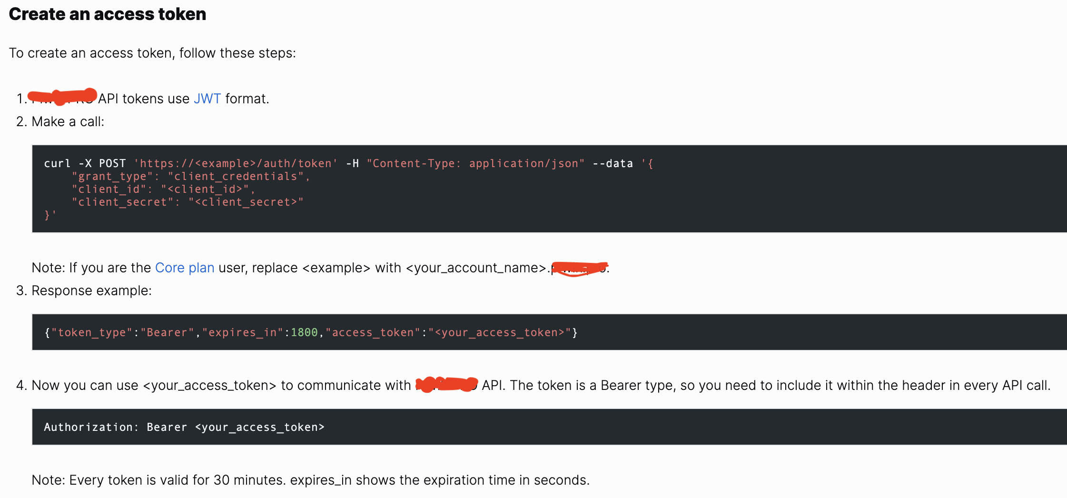
Task: Click the Authorization Bearer header code
Action: click(184, 427)
